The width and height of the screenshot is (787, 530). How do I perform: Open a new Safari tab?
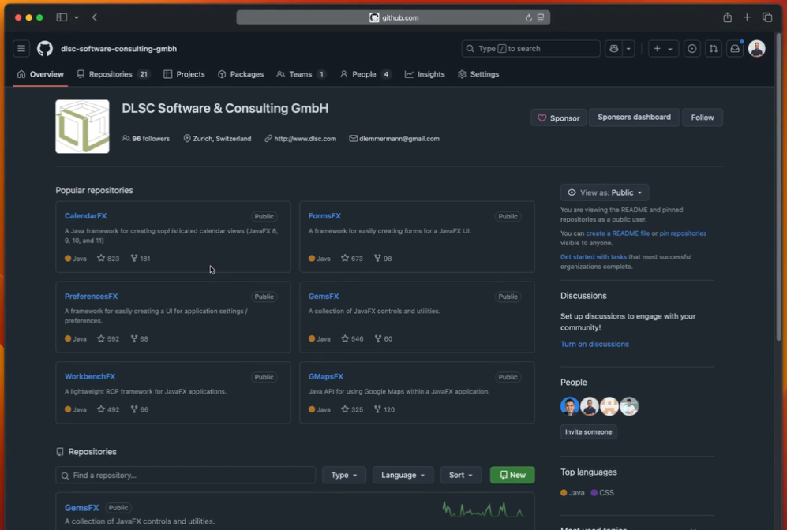[x=747, y=17]
